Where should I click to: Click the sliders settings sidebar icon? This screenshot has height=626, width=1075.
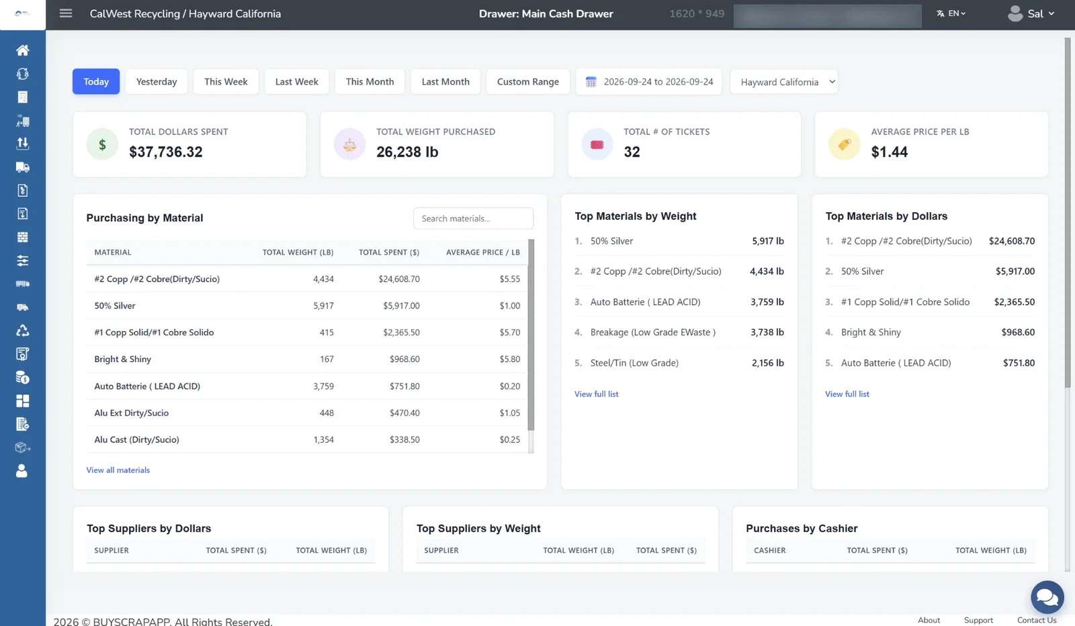click(x=22, y=261)
